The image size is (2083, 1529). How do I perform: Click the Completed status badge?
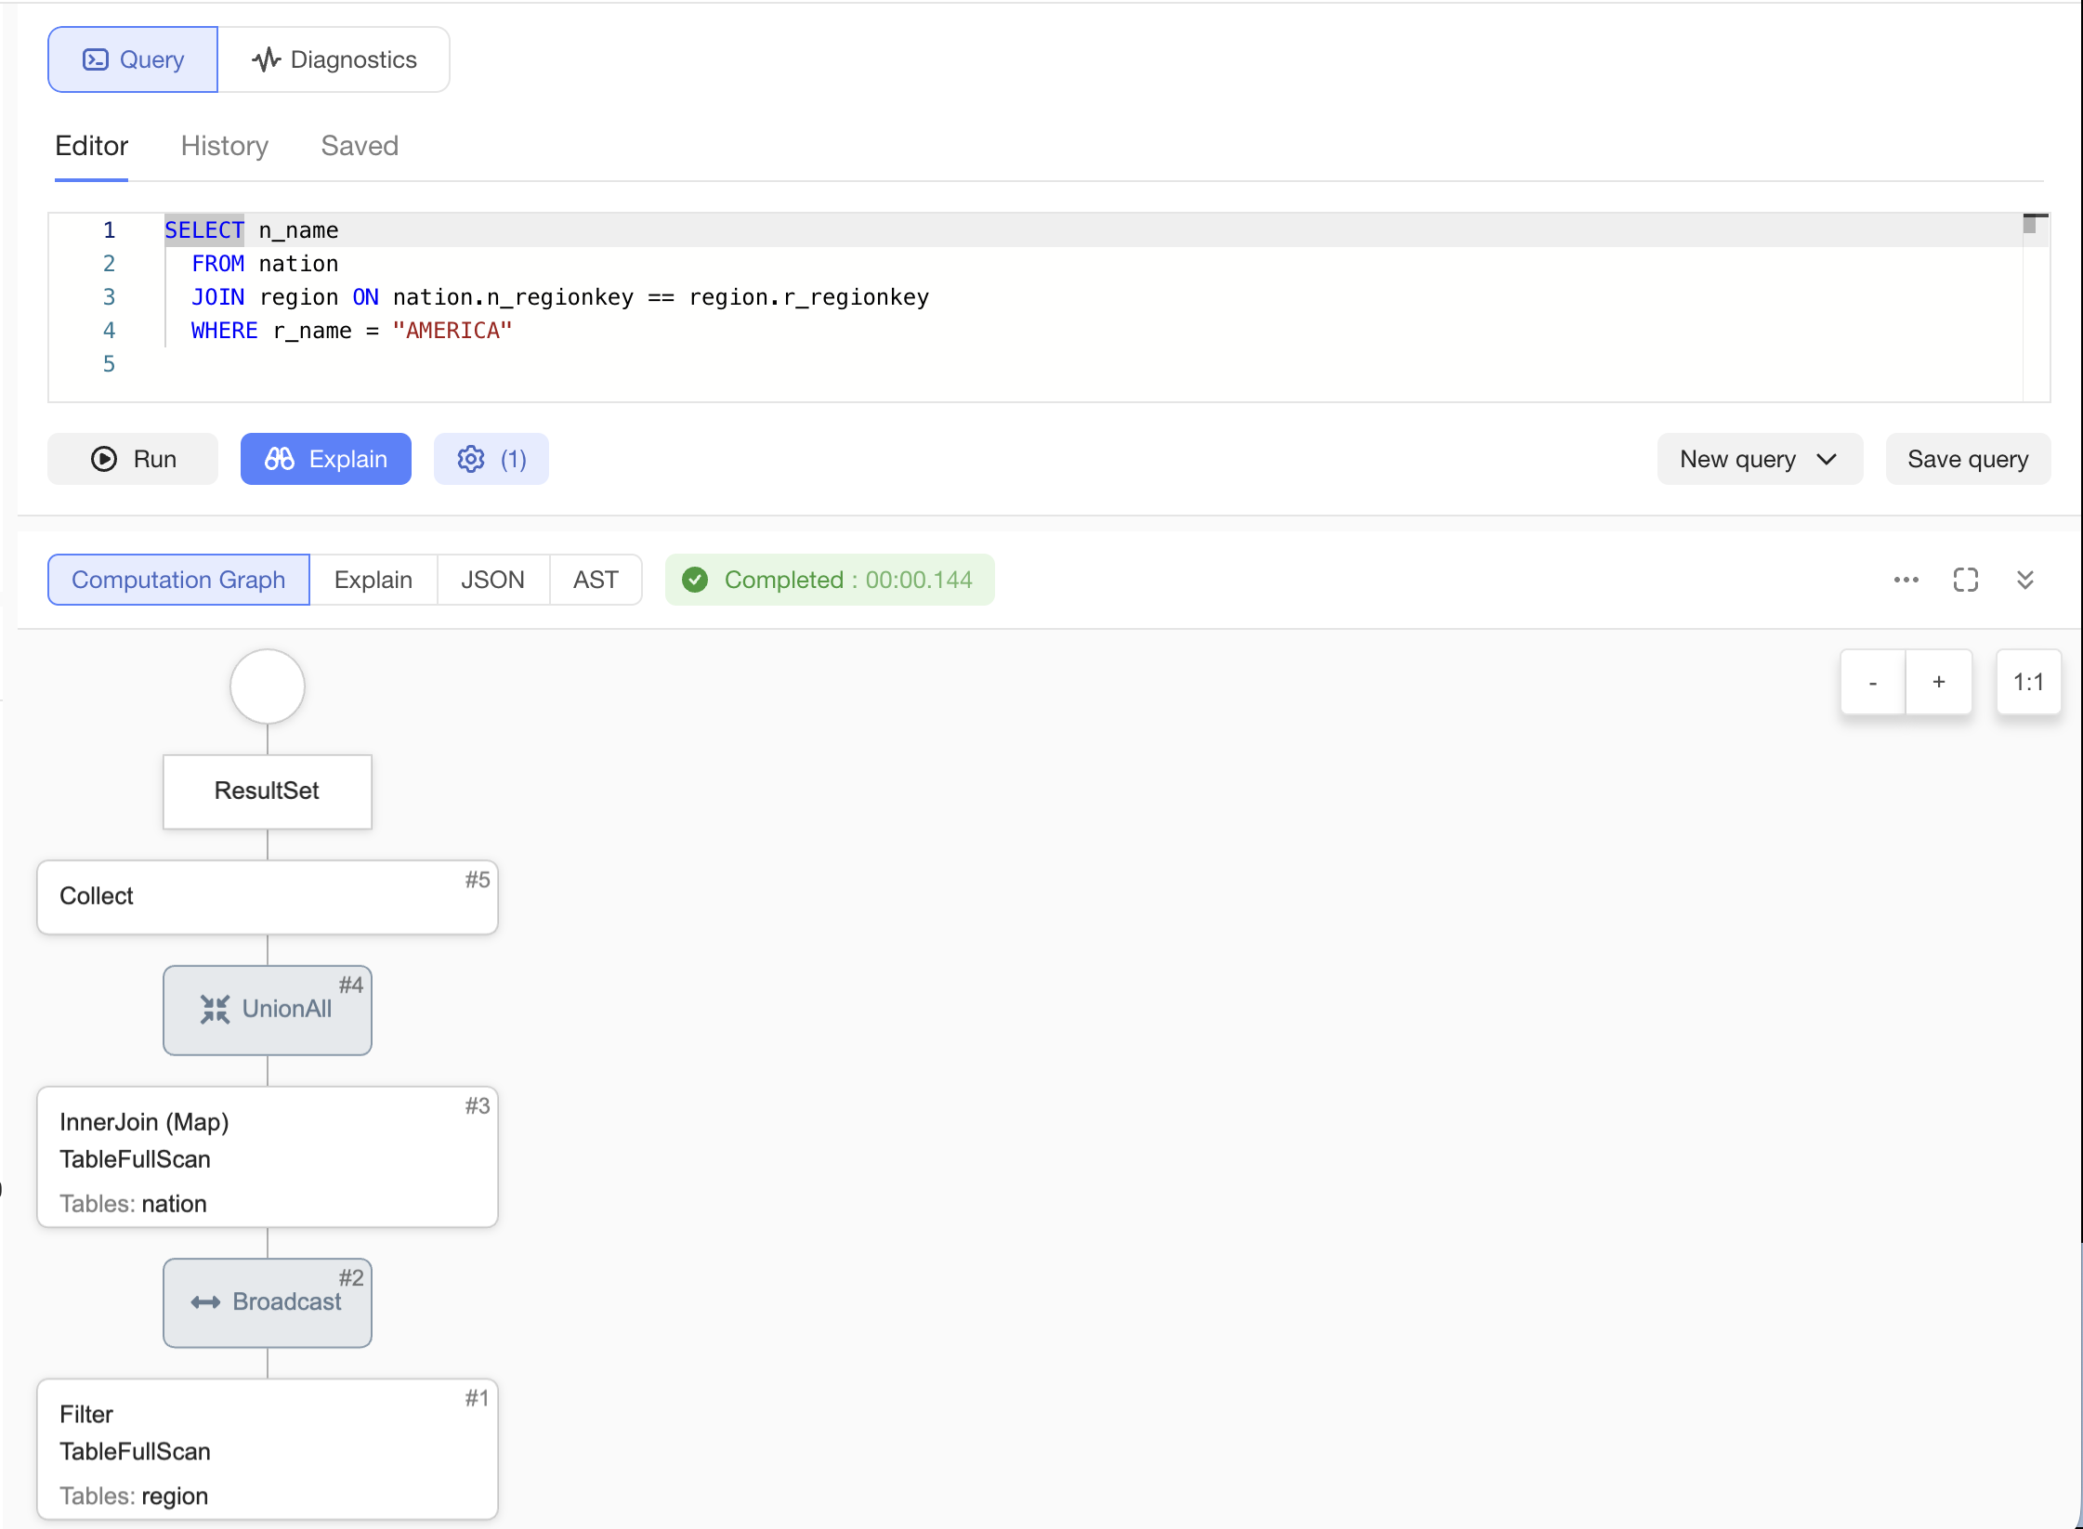point(830,580)
